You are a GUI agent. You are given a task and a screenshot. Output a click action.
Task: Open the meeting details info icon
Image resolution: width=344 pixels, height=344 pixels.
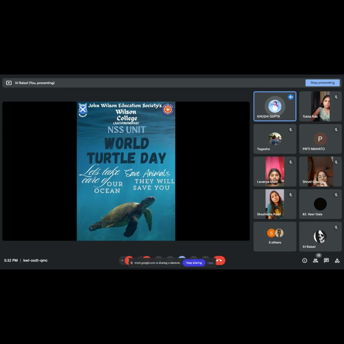tap(305, 260)
